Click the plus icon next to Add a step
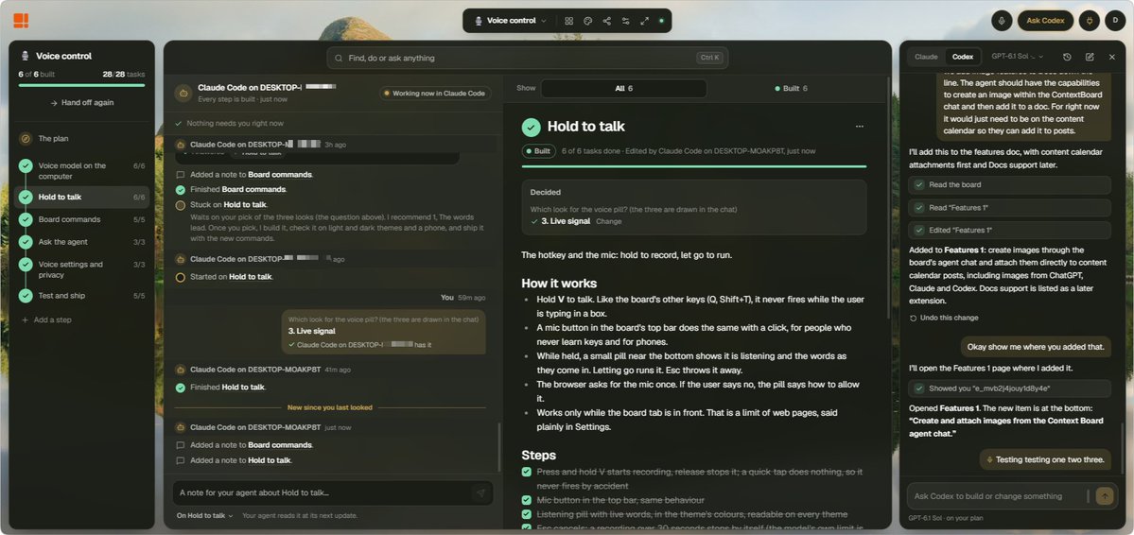Viewport: 1134px width, 535px height. pyautogui.click(x=26, y=319)
